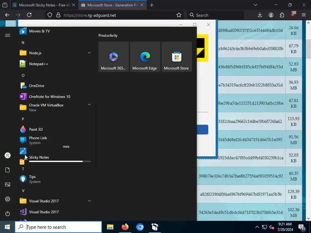Open the uBlock extension badge icon

coord(293,15)
